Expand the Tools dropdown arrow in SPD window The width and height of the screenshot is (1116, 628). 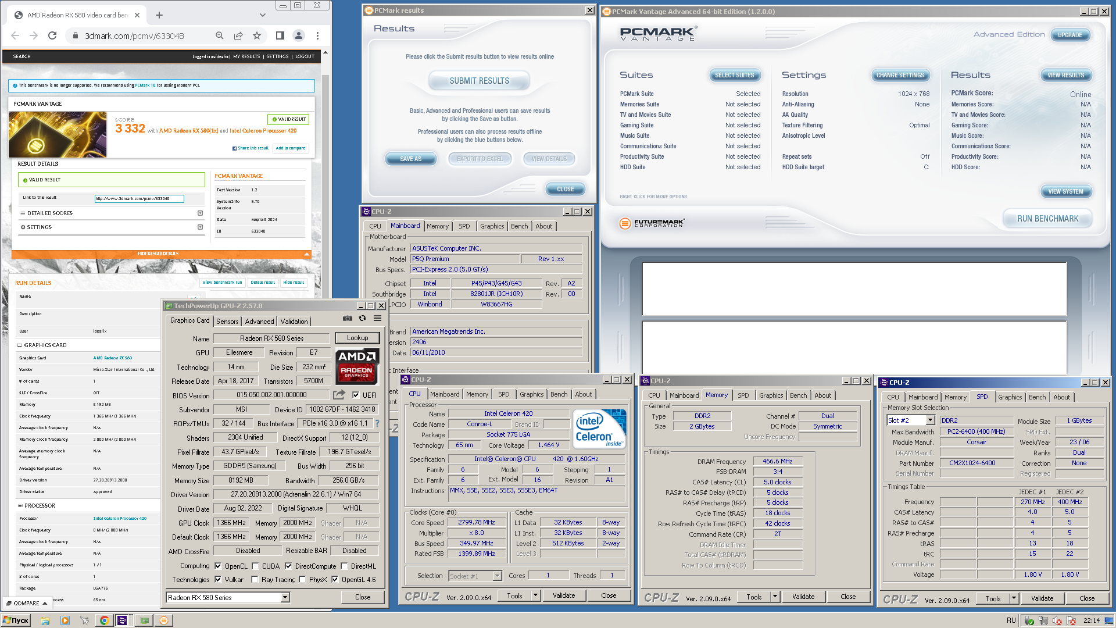click(x=1014, y=598)
